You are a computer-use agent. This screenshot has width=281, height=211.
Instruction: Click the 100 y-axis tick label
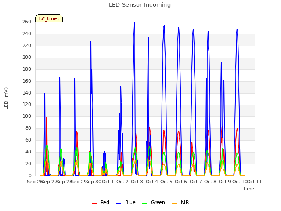(x=27, y=116)
